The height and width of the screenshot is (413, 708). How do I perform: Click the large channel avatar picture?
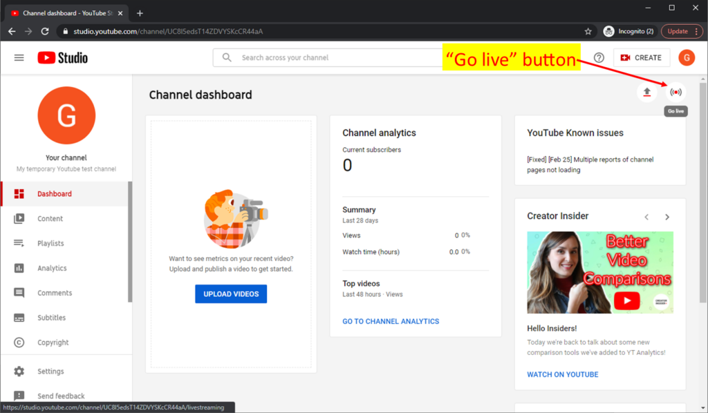pos(66,115)
